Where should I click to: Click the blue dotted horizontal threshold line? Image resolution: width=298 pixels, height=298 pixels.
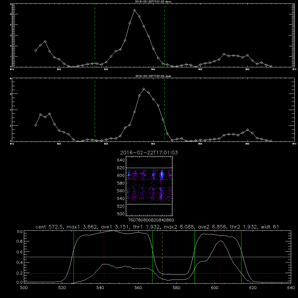tap(157, 273)
